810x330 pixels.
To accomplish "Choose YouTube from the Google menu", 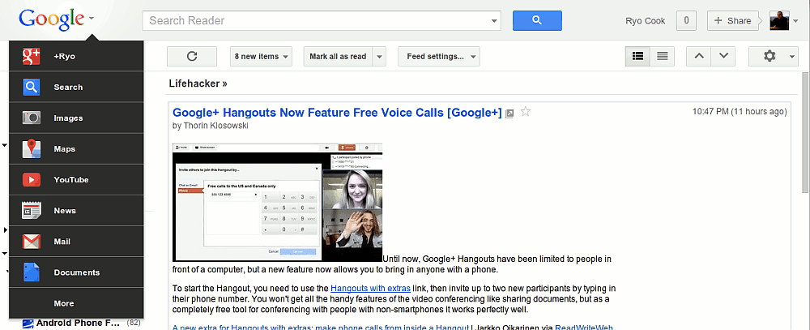I will pyautogui.click(x=76, y=180).
